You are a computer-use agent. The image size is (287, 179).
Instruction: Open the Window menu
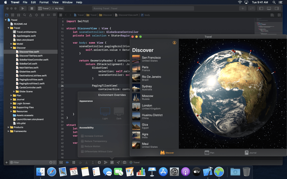[67, 2]
